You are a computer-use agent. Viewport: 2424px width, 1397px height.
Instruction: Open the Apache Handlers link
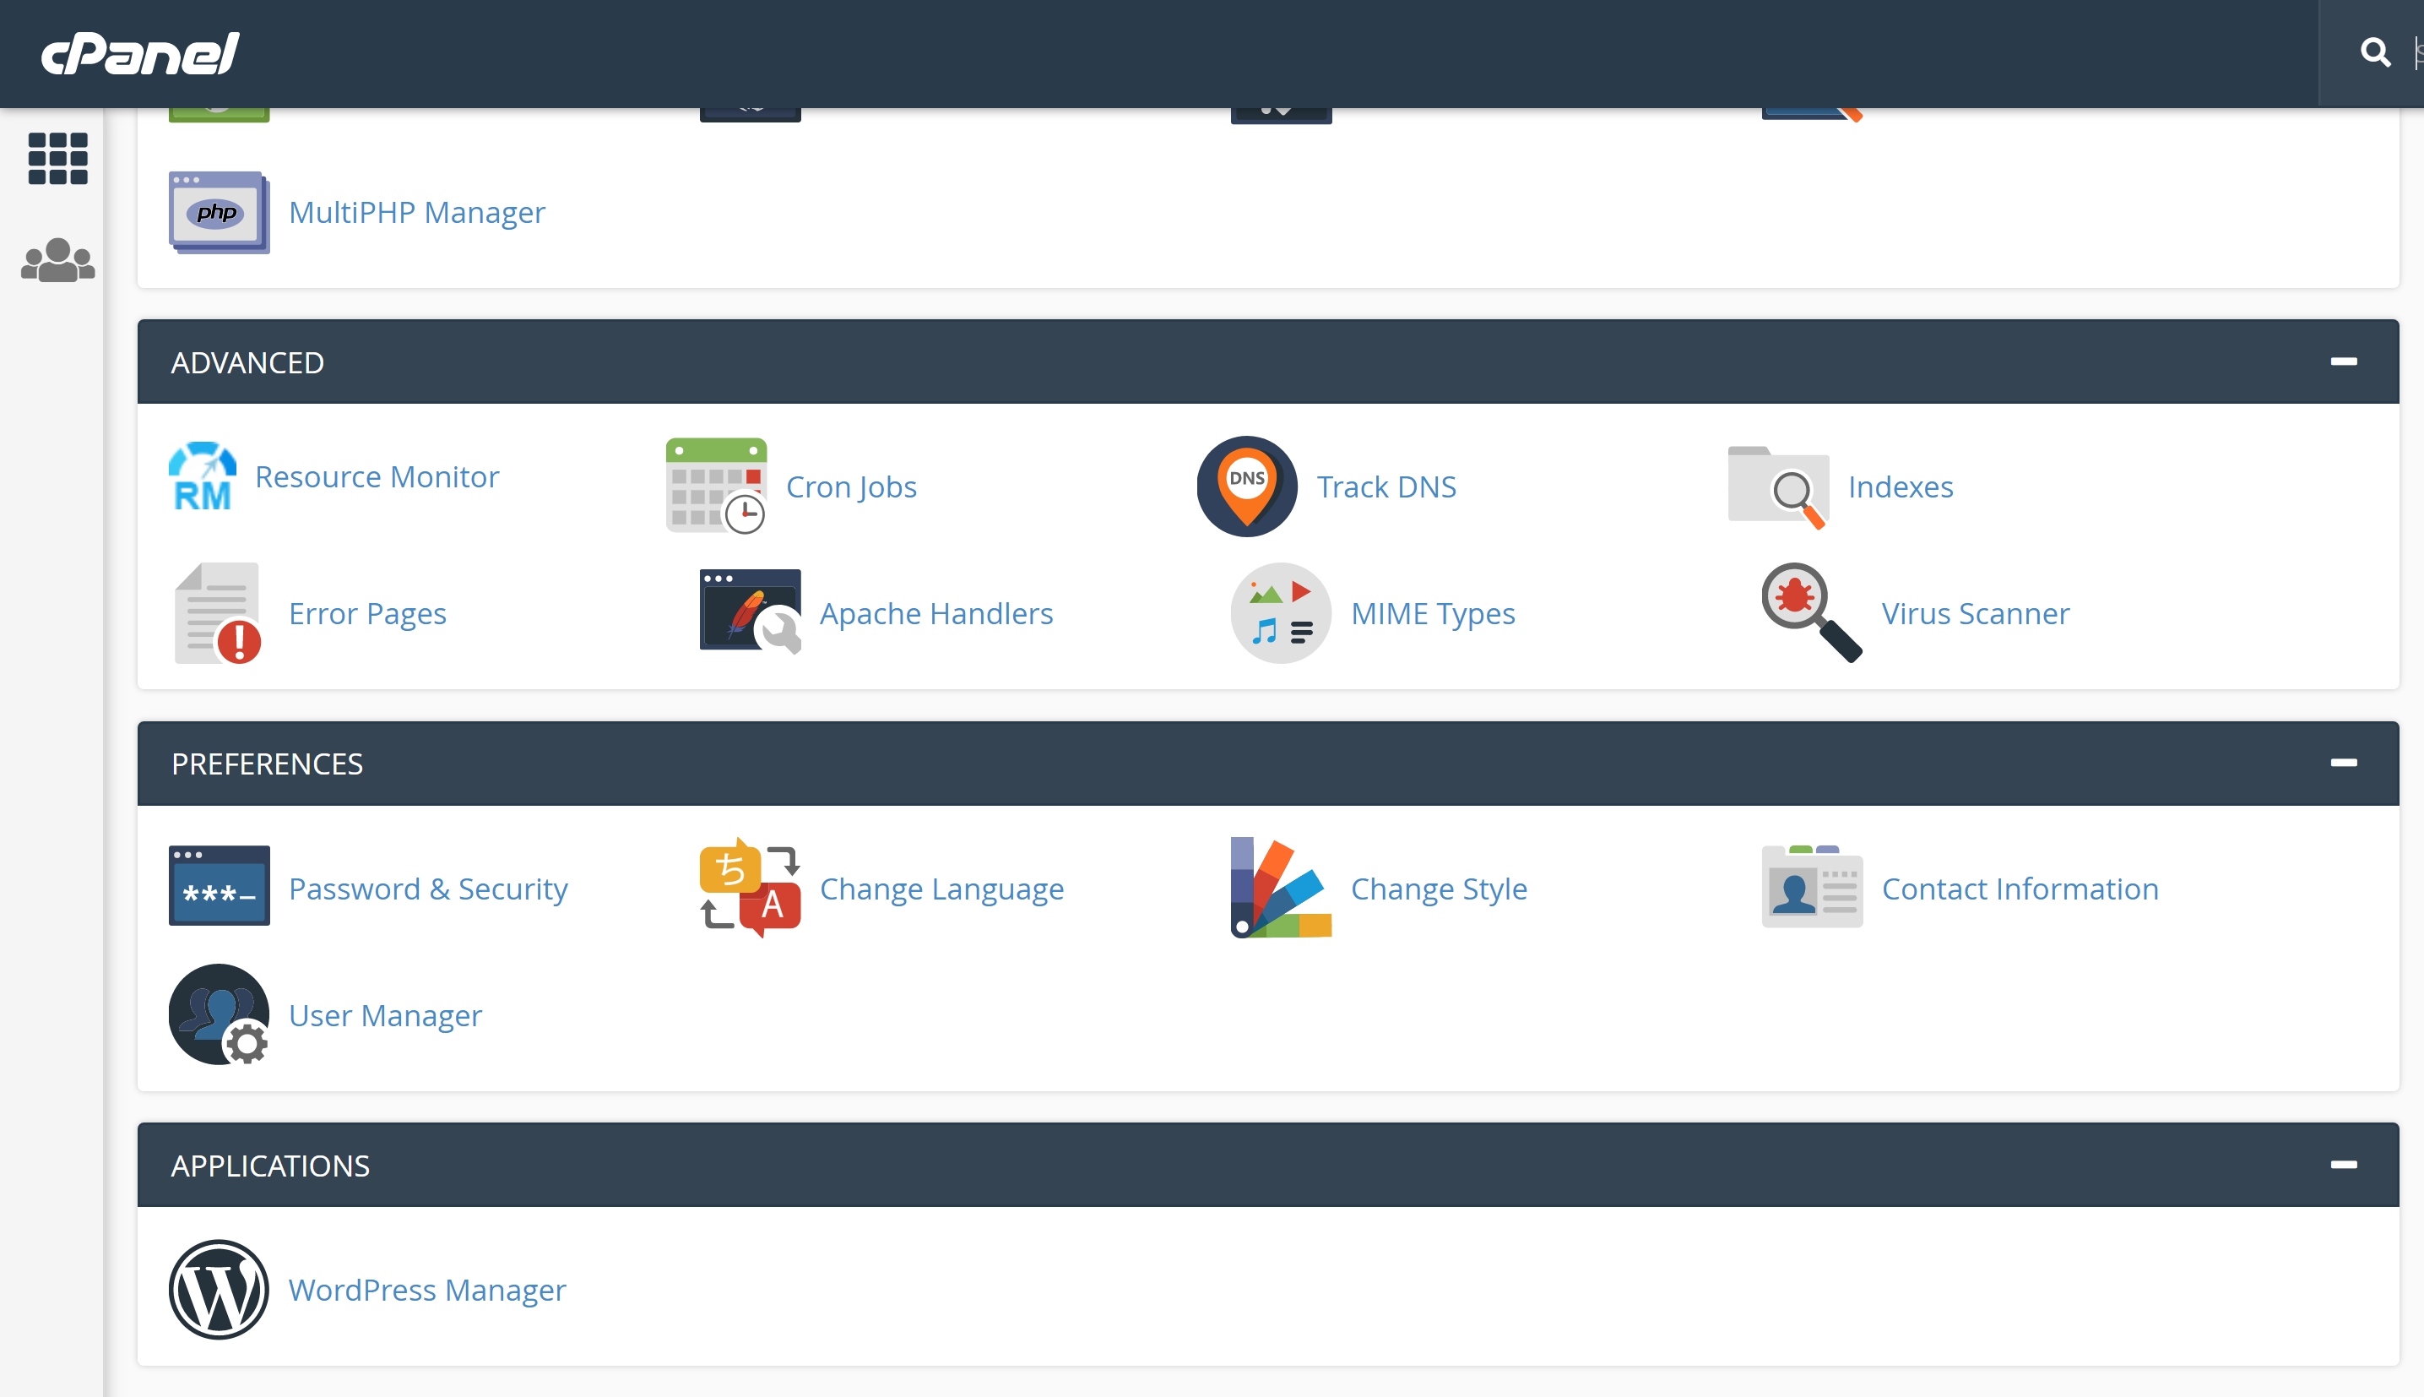[935, 613]
